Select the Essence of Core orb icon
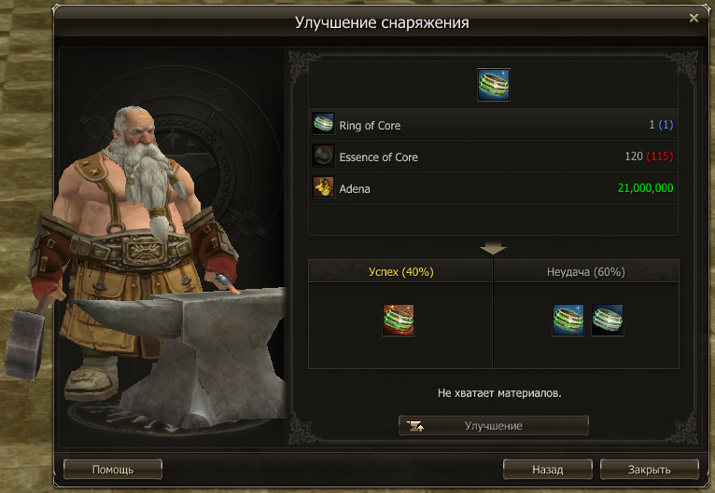 point(323,156)
